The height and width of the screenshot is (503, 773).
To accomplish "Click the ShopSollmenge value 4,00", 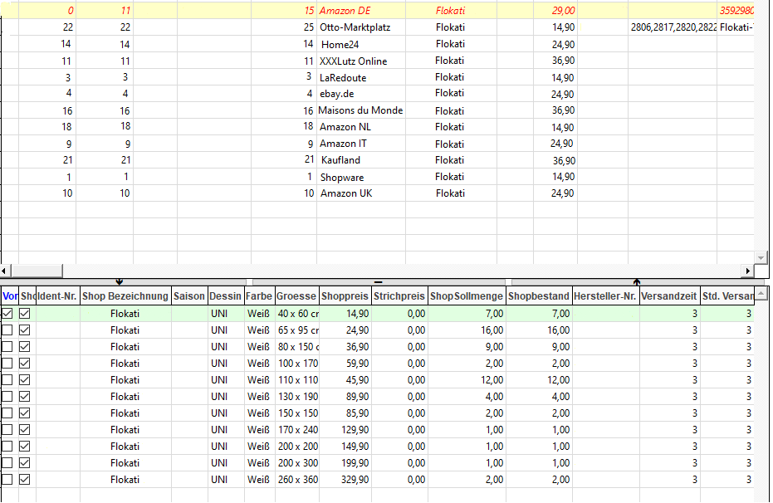I will (x=495, y=397).
